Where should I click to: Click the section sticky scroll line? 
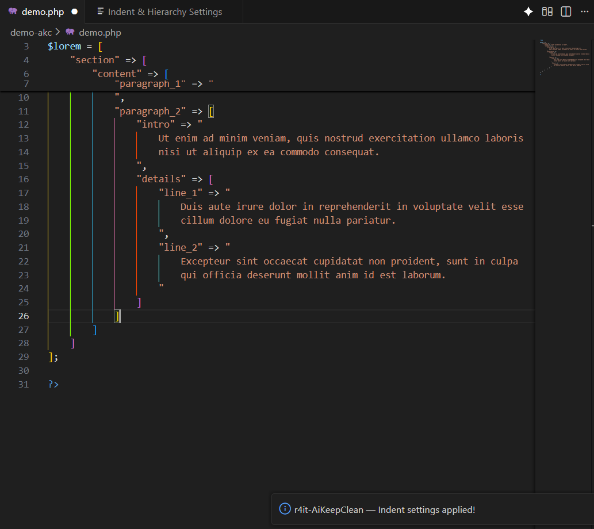(95, 59)
